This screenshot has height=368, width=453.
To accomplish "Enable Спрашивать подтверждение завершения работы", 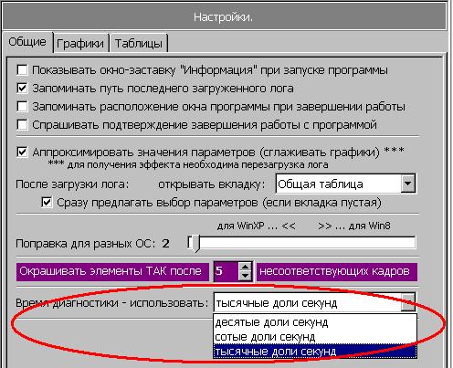I will coord(22,124).
